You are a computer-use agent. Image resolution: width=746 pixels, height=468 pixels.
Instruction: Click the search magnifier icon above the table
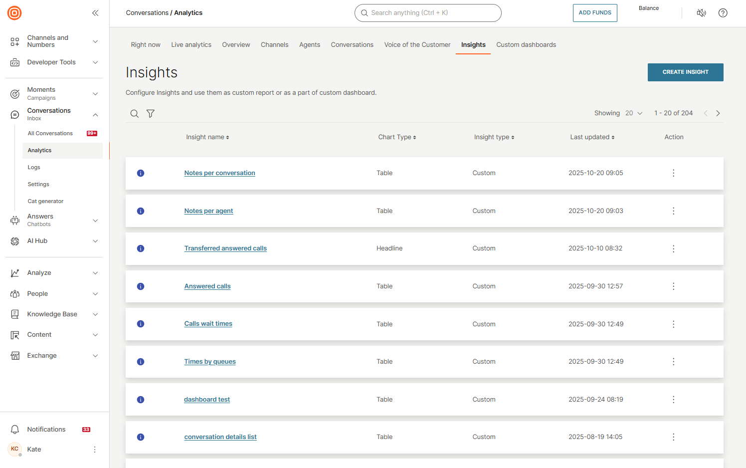coord(135,114)
